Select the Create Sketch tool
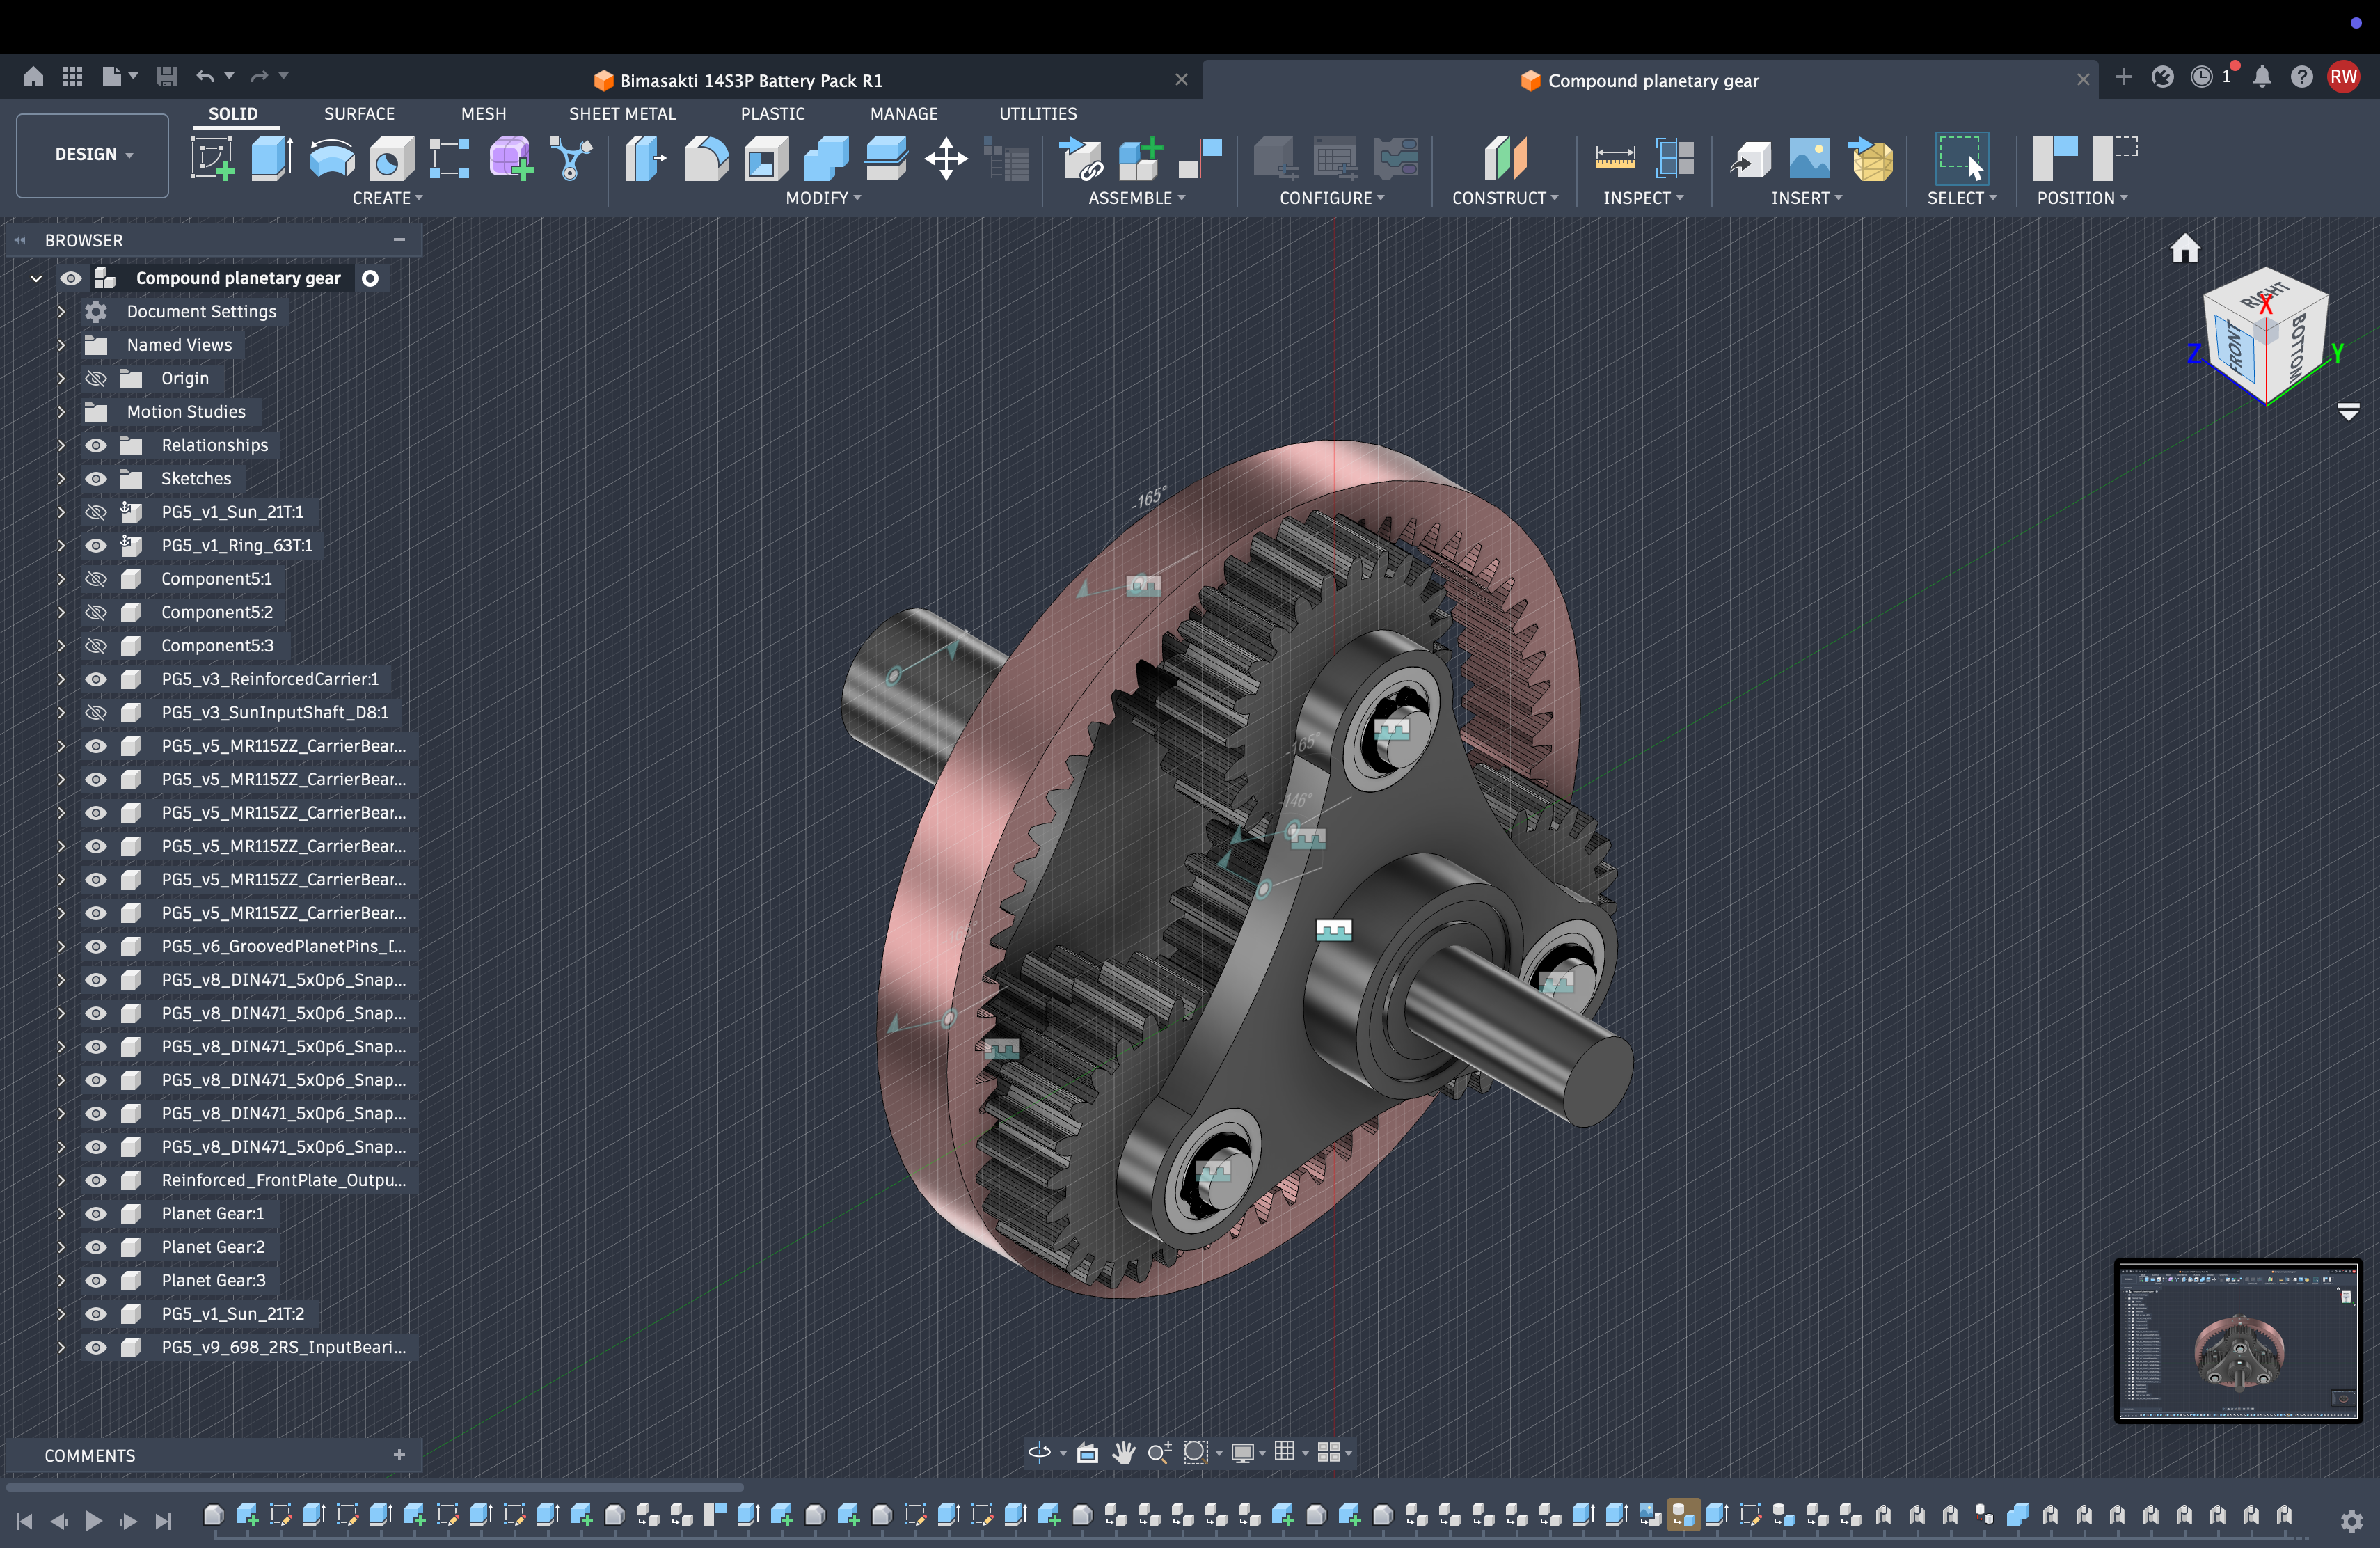This screenshot has height=1548, width=2380. 212,159
